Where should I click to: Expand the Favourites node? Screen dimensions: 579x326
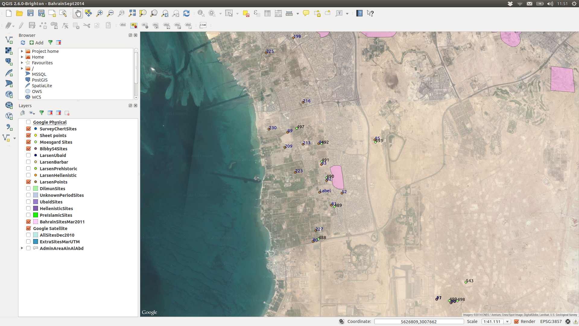(22, 63)
